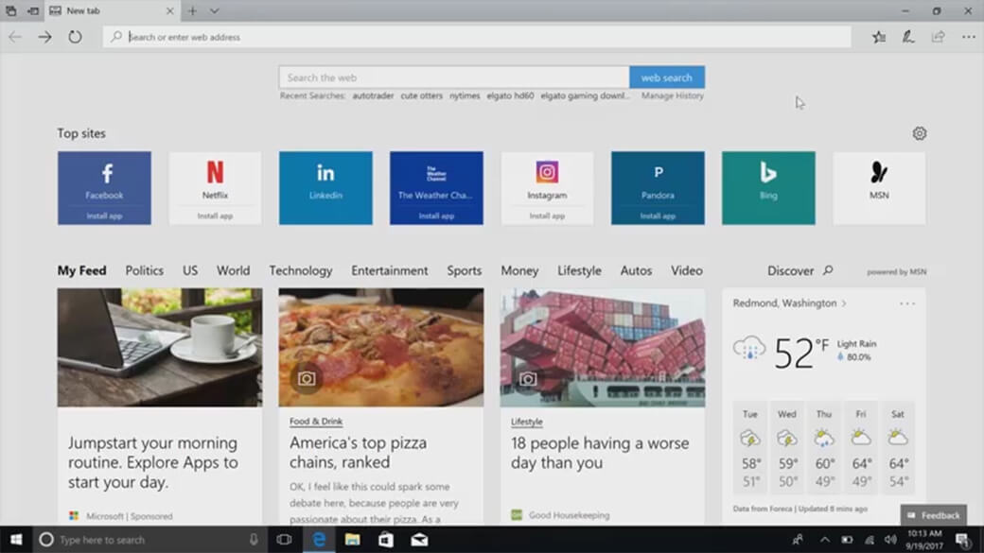Click the Discover search magnifier icon
This screenshot has height=553, width=984.
(x=828, y=270)
